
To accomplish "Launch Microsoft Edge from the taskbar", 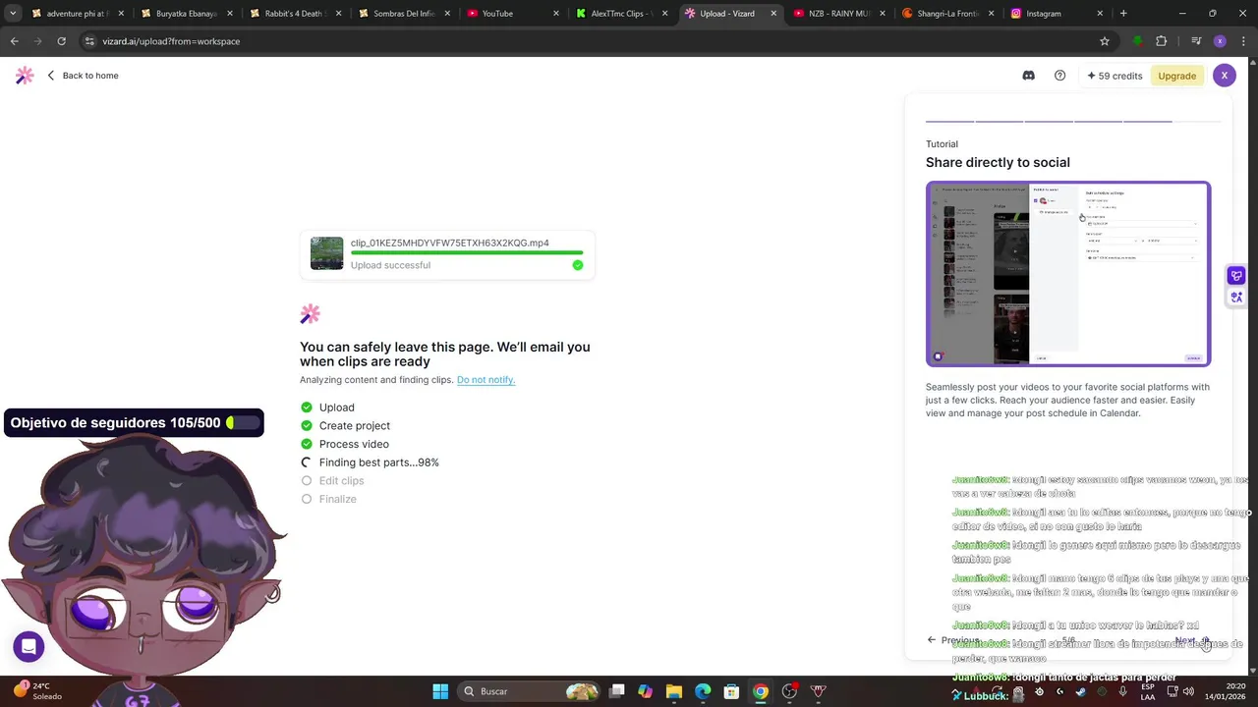I will point(703,691).
